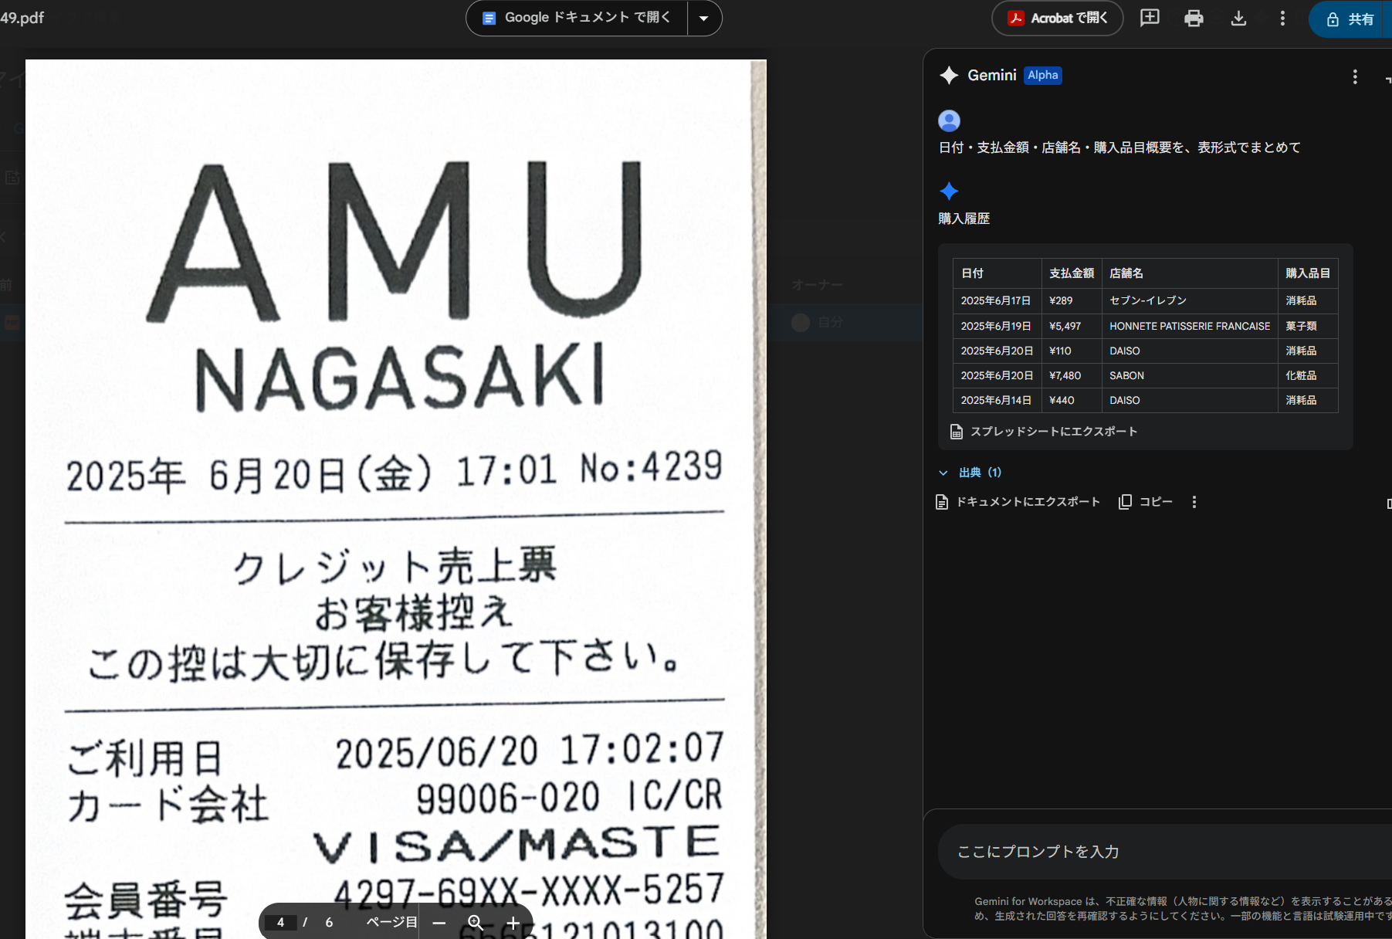Image resolution: width=1392 pixels, height=939 pixels.
Task: Copy the Gemini response with コピー
Action: 1146,502
